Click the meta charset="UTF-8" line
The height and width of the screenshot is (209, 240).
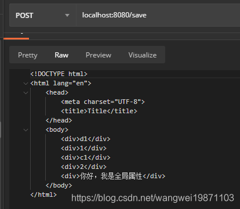[x=103, y=102]
